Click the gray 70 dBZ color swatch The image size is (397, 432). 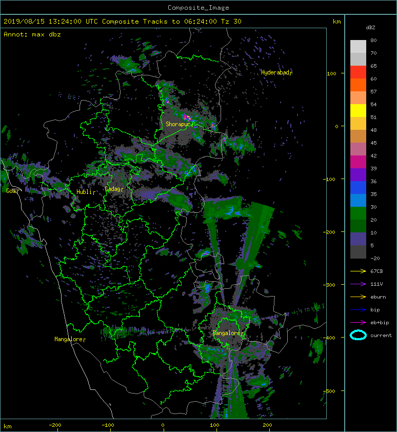[x=358, y=59]
